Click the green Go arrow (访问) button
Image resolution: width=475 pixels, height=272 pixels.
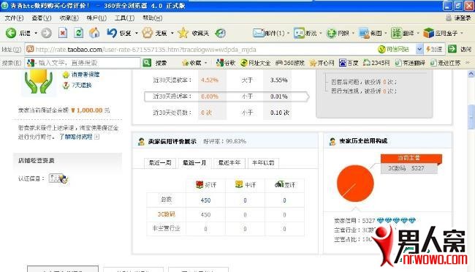tap(452, 49)
